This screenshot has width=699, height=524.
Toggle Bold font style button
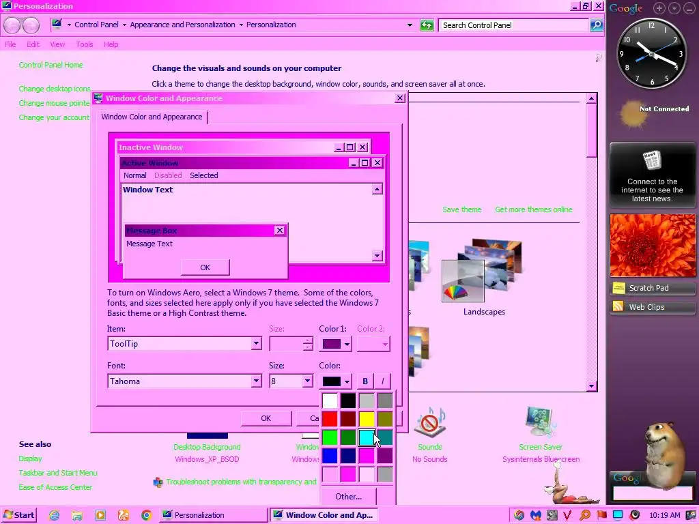pos(365,381)
